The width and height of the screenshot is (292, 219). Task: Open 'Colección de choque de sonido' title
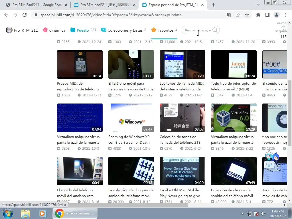pyautogui.click(x=232, y=193)
